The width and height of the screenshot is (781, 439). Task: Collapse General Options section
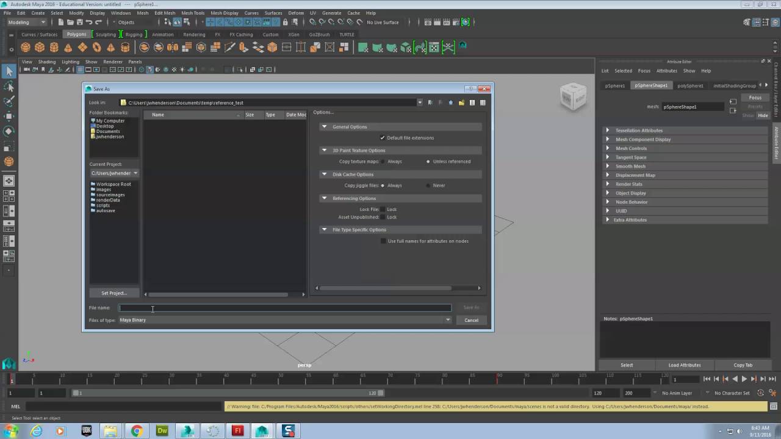(x=325, y=127)
